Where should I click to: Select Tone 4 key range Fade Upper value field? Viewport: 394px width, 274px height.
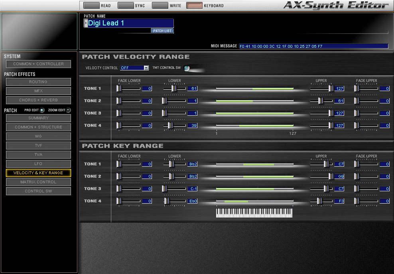point(385,201)
